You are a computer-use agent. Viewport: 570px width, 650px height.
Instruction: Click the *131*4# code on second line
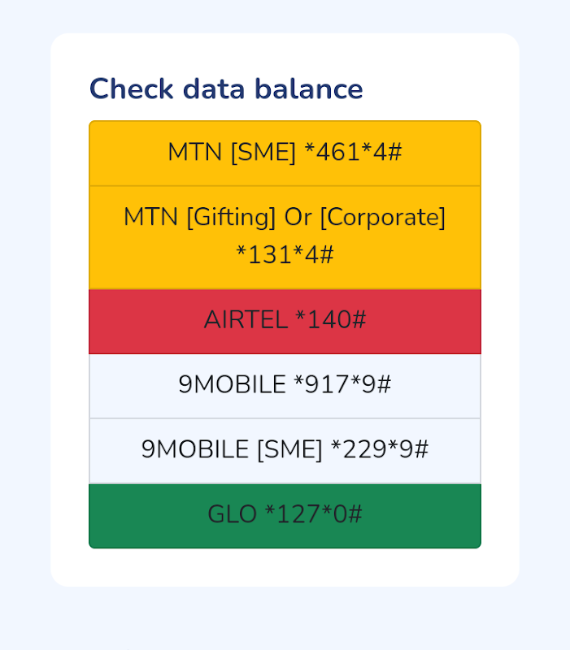pyautogui.click(x=285, y=254)
